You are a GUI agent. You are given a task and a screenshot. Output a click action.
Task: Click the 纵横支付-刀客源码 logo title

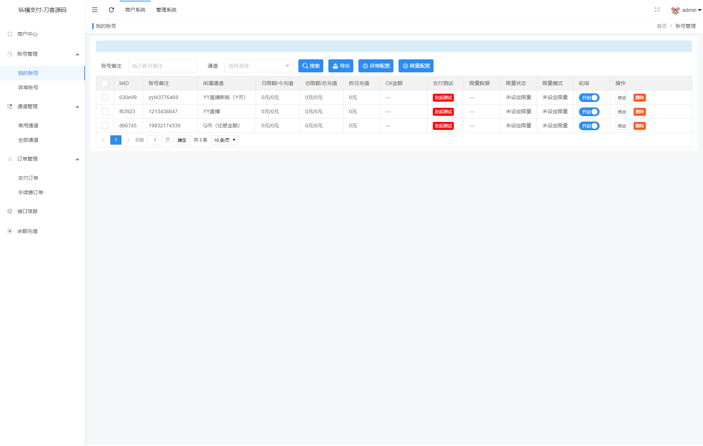pos(42,10)
